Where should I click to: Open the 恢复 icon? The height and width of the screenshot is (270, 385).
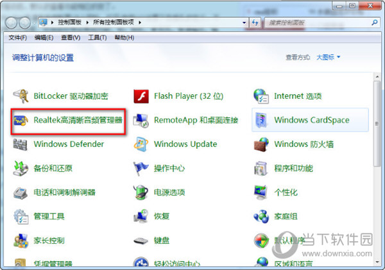141,216
